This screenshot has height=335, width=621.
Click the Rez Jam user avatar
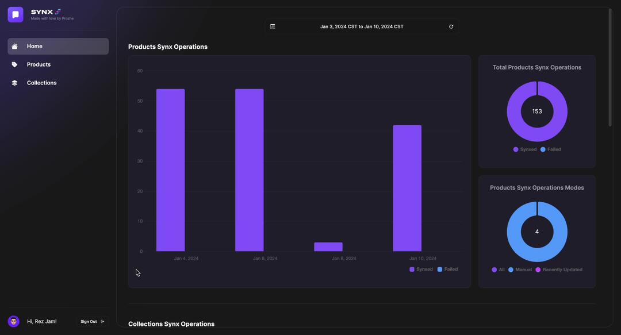(x=13, y=321)
